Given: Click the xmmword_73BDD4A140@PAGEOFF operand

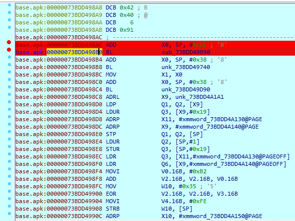Looking at the screenshot, I should coord(237,164).
